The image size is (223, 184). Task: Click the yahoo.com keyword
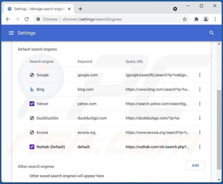(x=87, y=104)
